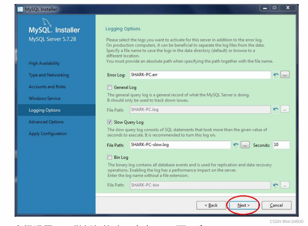This screenshot has height=226, width=308.
Task: Cancel the configuration
Action: tap(276, 205)
